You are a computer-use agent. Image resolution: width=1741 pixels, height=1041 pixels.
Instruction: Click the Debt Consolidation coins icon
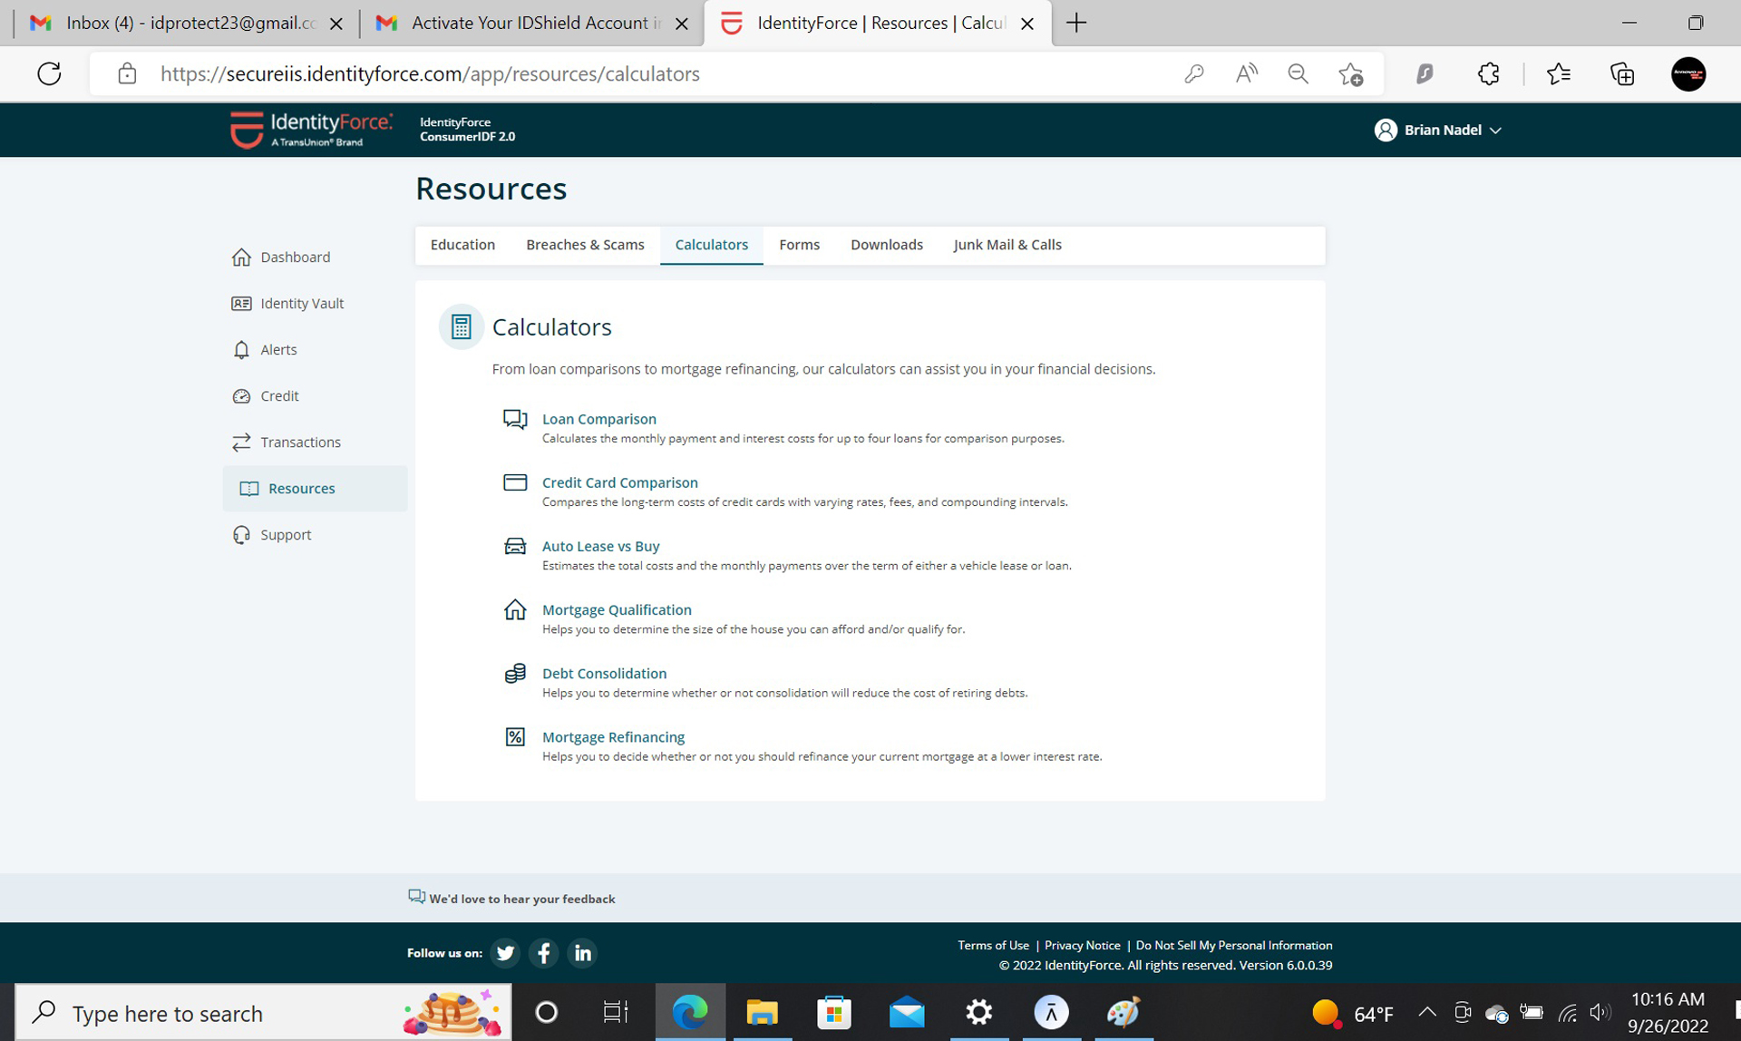pos(515,673)
